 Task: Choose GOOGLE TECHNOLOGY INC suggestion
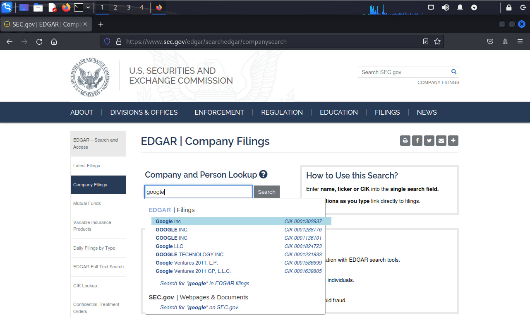point(189,255)
